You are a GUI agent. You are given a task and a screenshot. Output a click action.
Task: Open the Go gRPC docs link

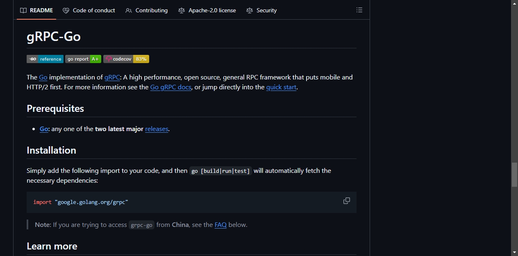[x=171, y=87]
